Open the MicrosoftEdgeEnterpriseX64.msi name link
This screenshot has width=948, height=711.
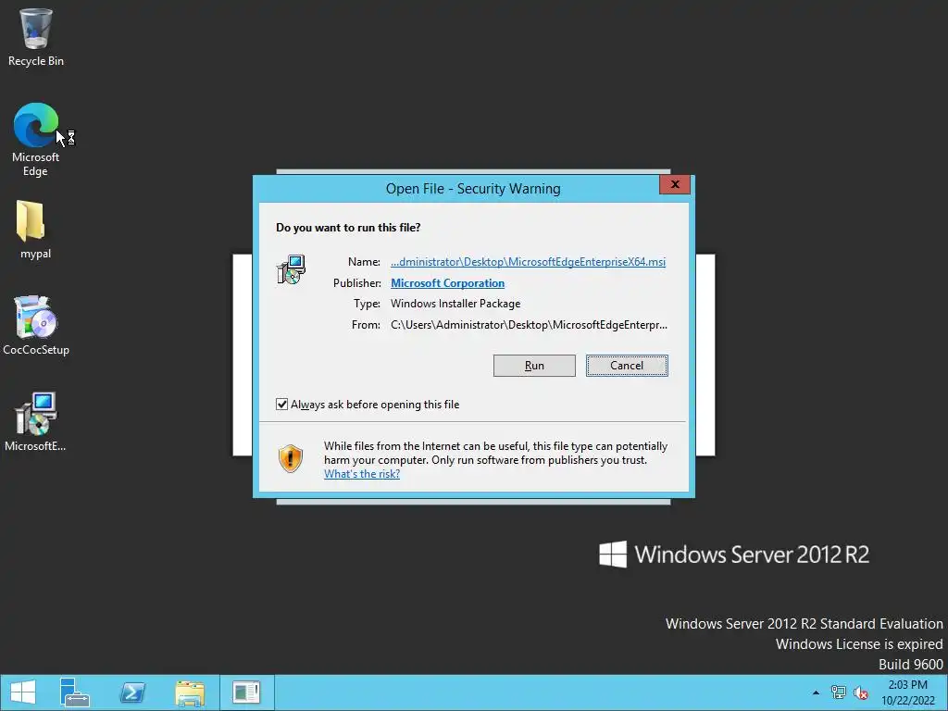coord(528,262)
